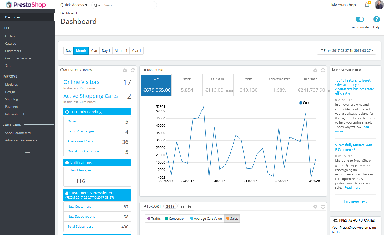Refresh the Activity Overview panel
This screenshot has width=384, height=235.
pos(133,70)
